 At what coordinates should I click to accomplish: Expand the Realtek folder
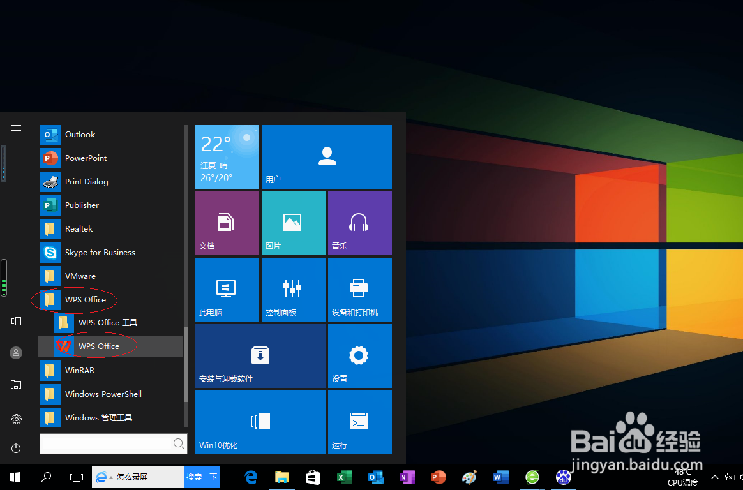[x=111, y=228]
